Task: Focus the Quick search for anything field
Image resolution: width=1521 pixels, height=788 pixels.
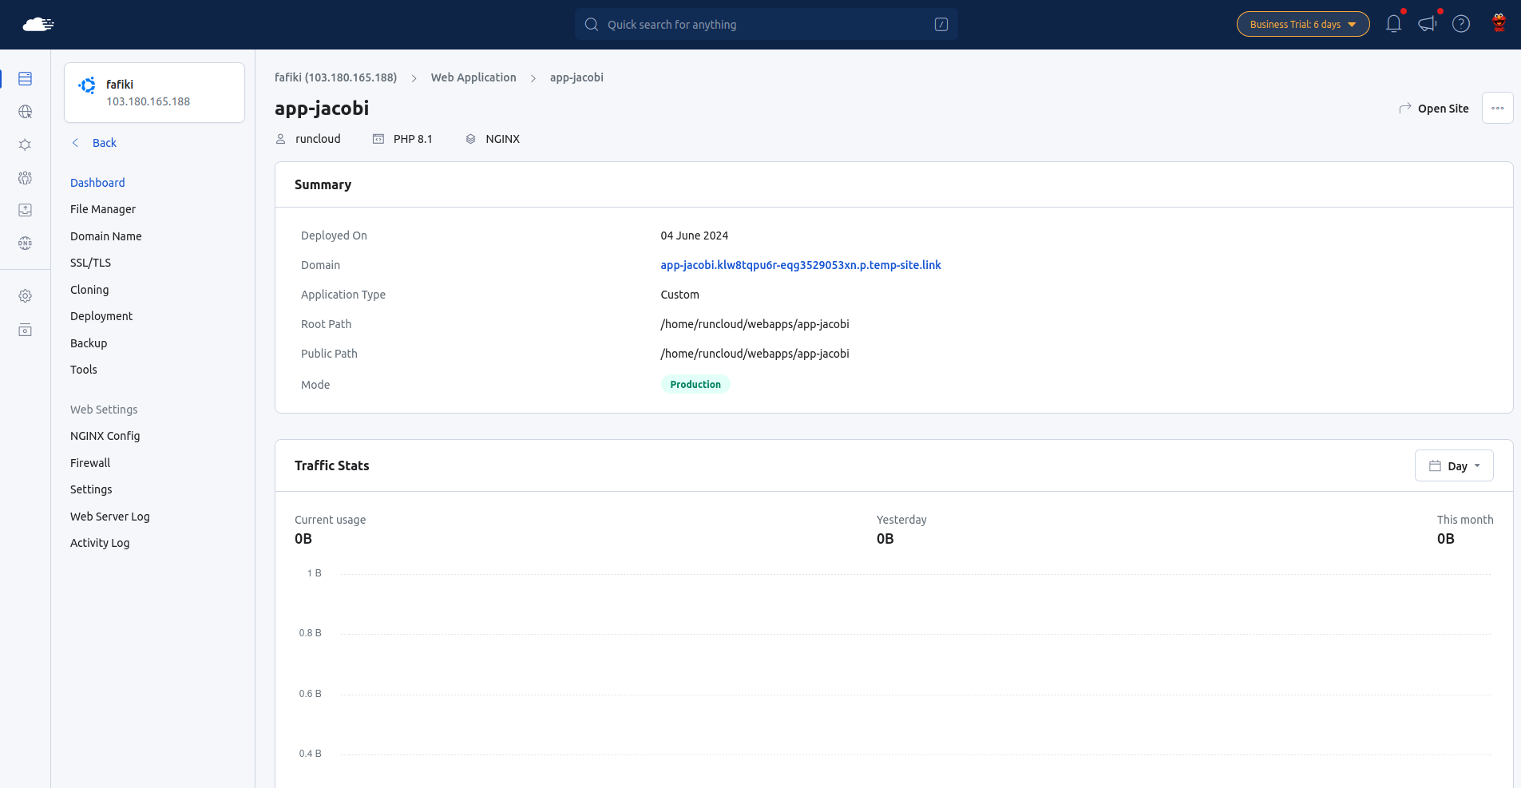Action: coord(766,24)
